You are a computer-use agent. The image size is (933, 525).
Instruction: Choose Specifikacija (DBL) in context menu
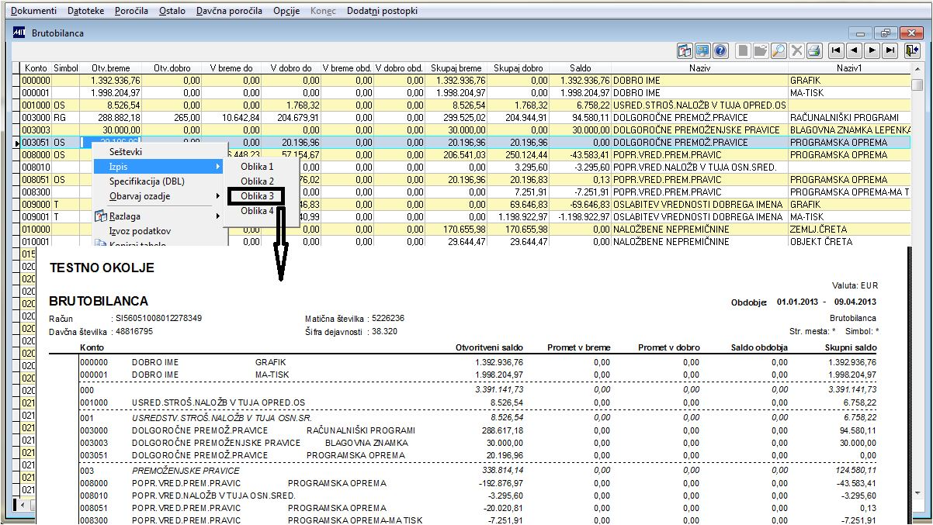147,181
